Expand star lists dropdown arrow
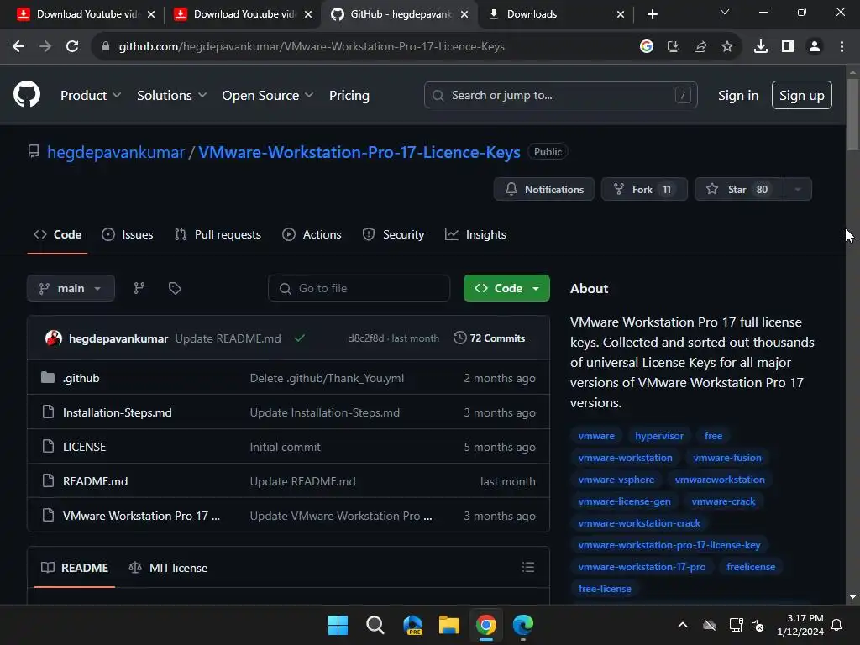Image resolution: width=860 pixels, height=645 pixels. coord(798,189)
